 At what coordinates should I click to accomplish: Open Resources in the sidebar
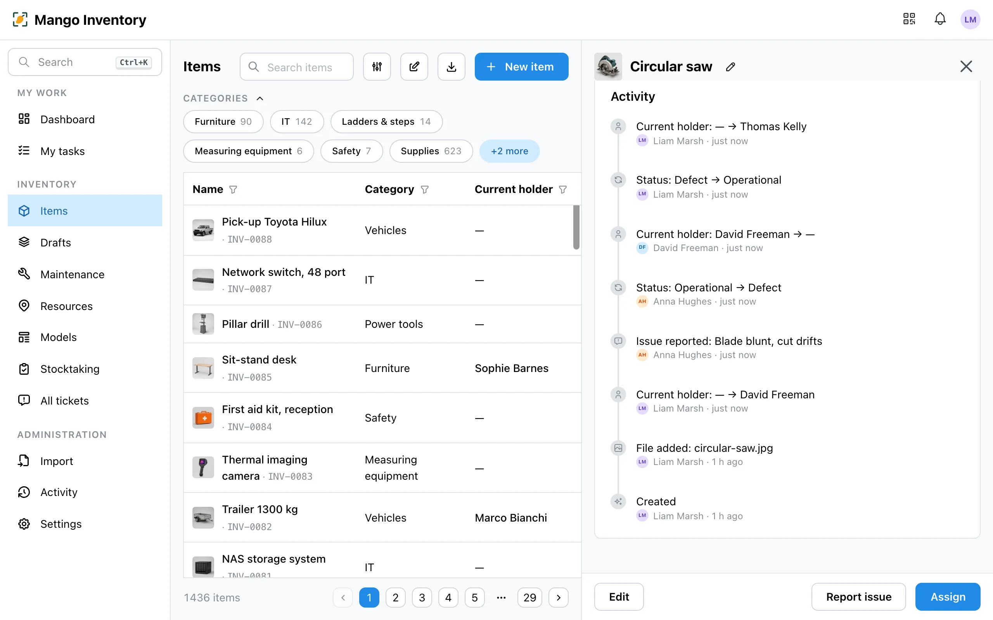[x=85, y=306]
